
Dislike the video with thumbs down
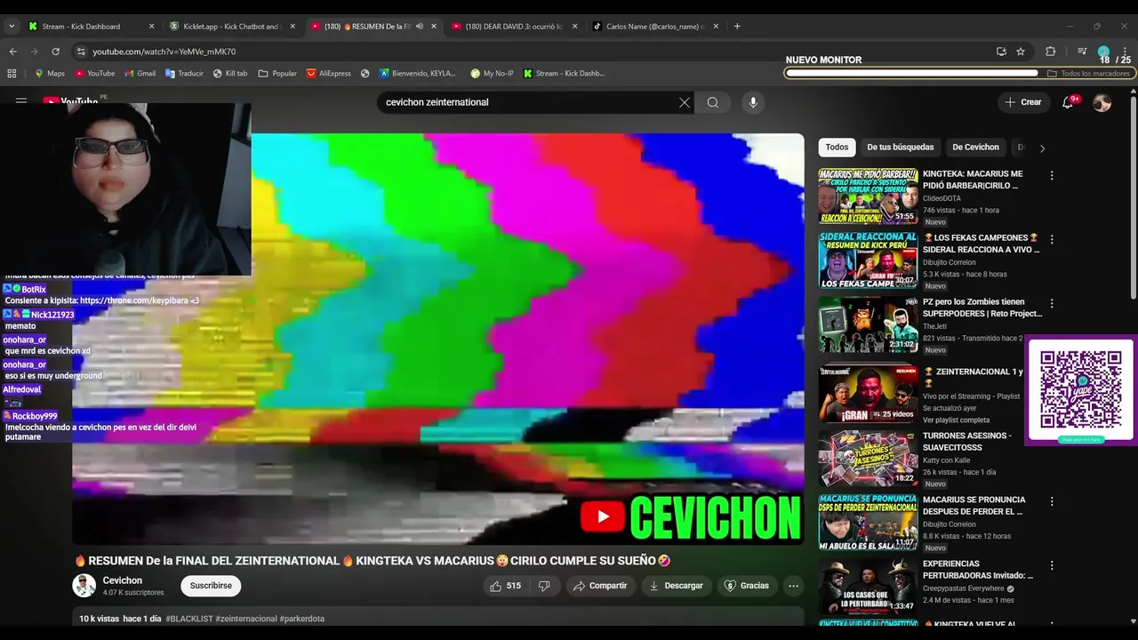coord(544,586)
